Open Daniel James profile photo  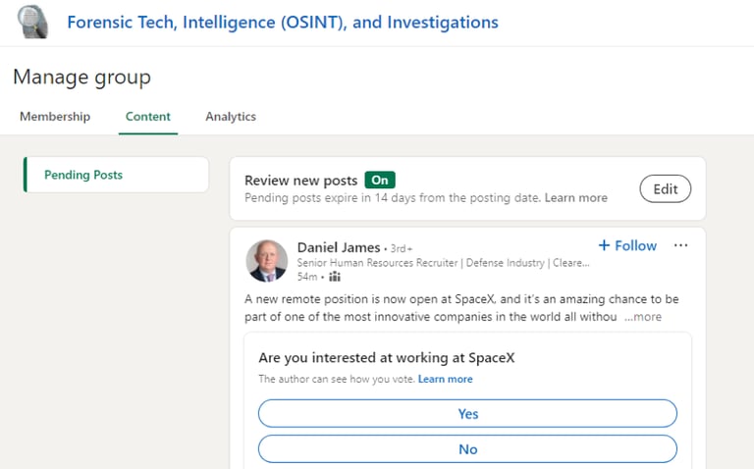(267, 260)
